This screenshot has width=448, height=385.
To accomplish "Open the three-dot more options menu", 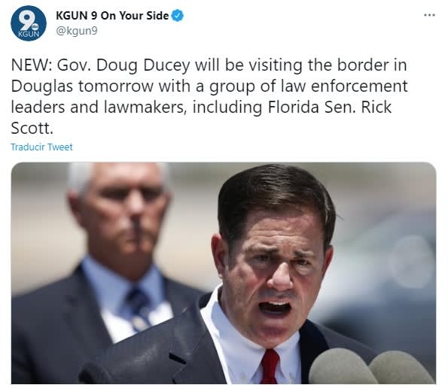I will tap(429, 15).
